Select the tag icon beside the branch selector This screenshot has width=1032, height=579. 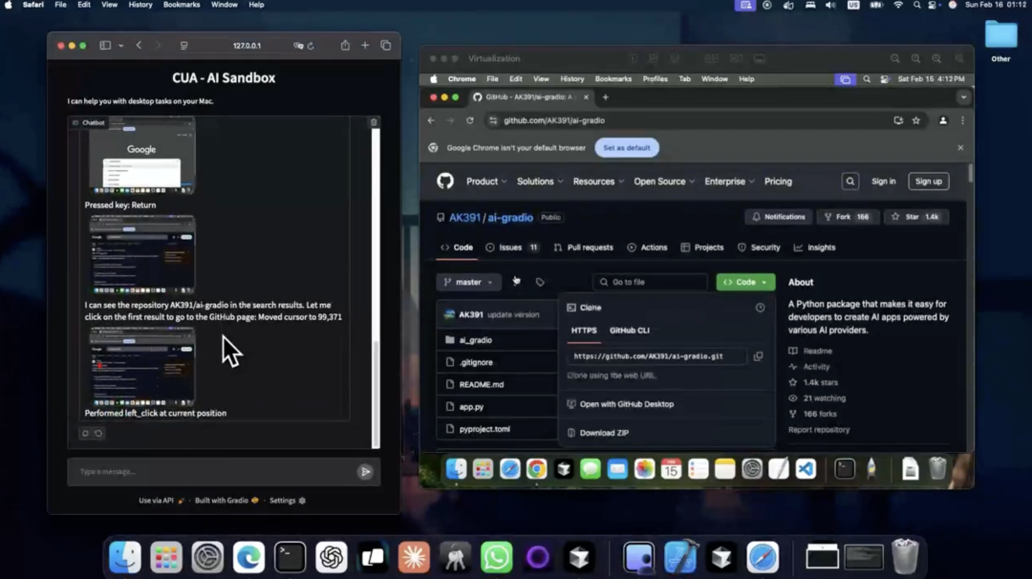pyautogui.click(x=539, y=282)
